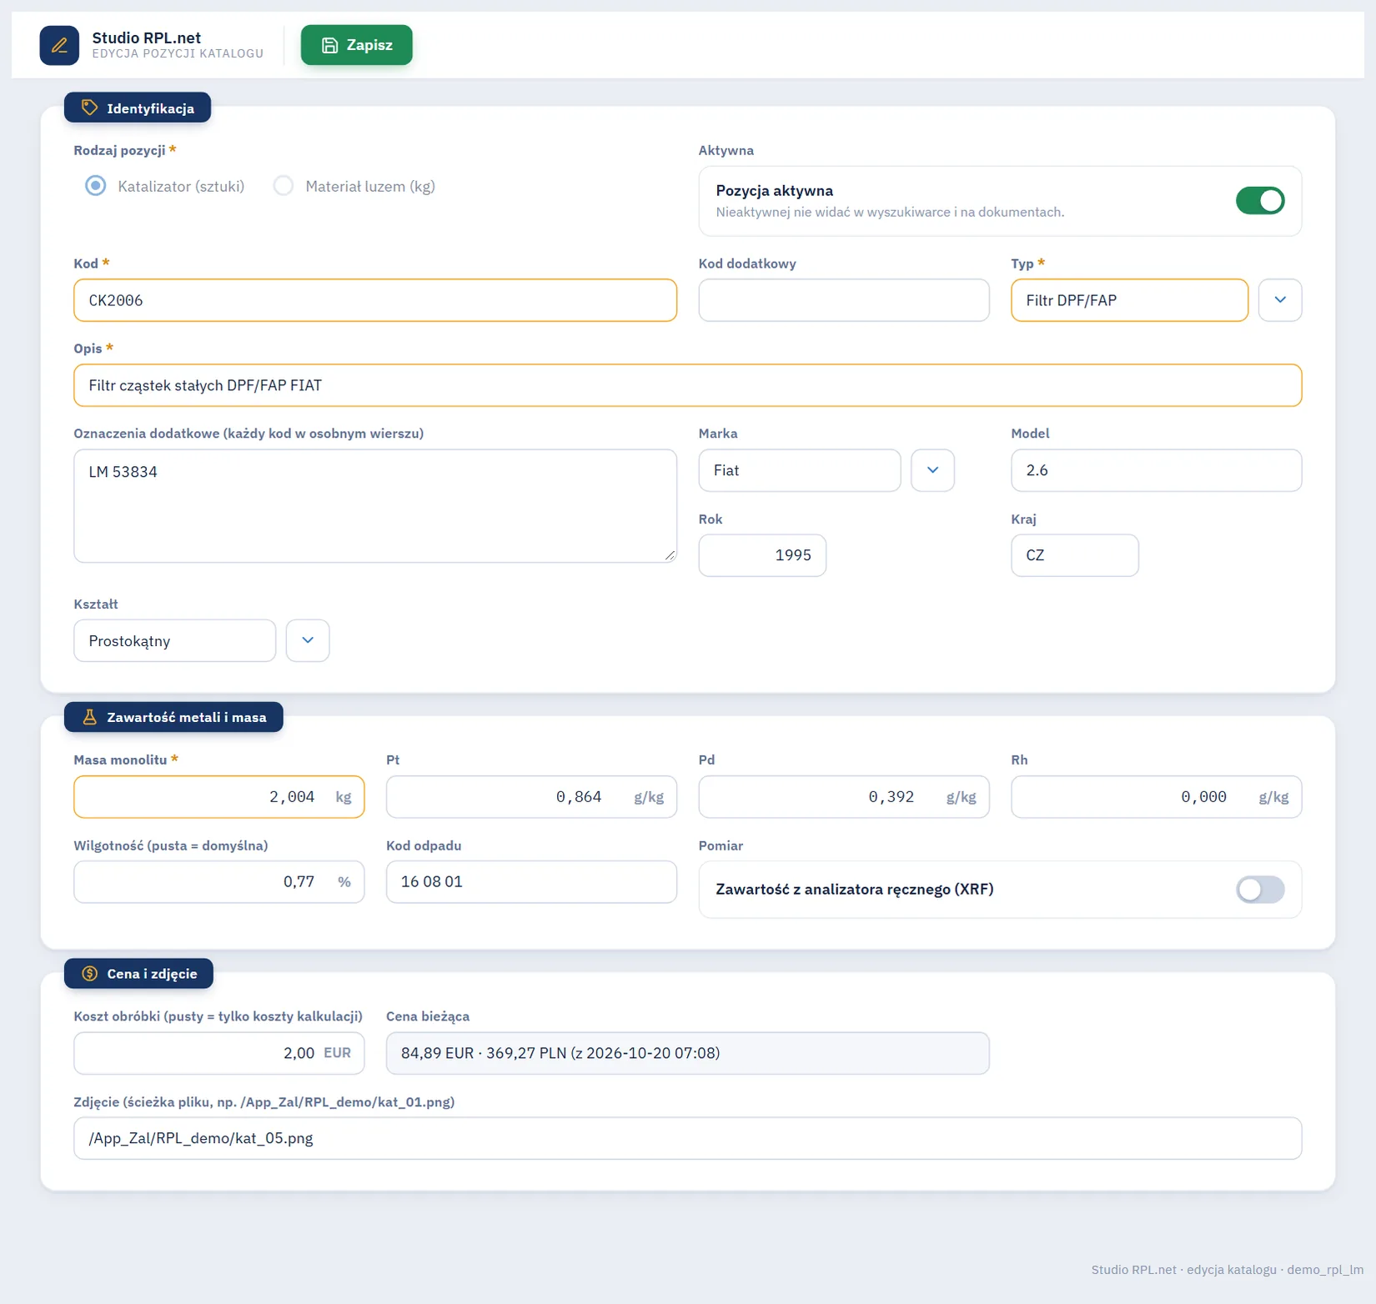The width and height of the screenshot is (1376, 1304).
Task: Click the Kształt field showing Prostokątny
Action: coord(174,640)
